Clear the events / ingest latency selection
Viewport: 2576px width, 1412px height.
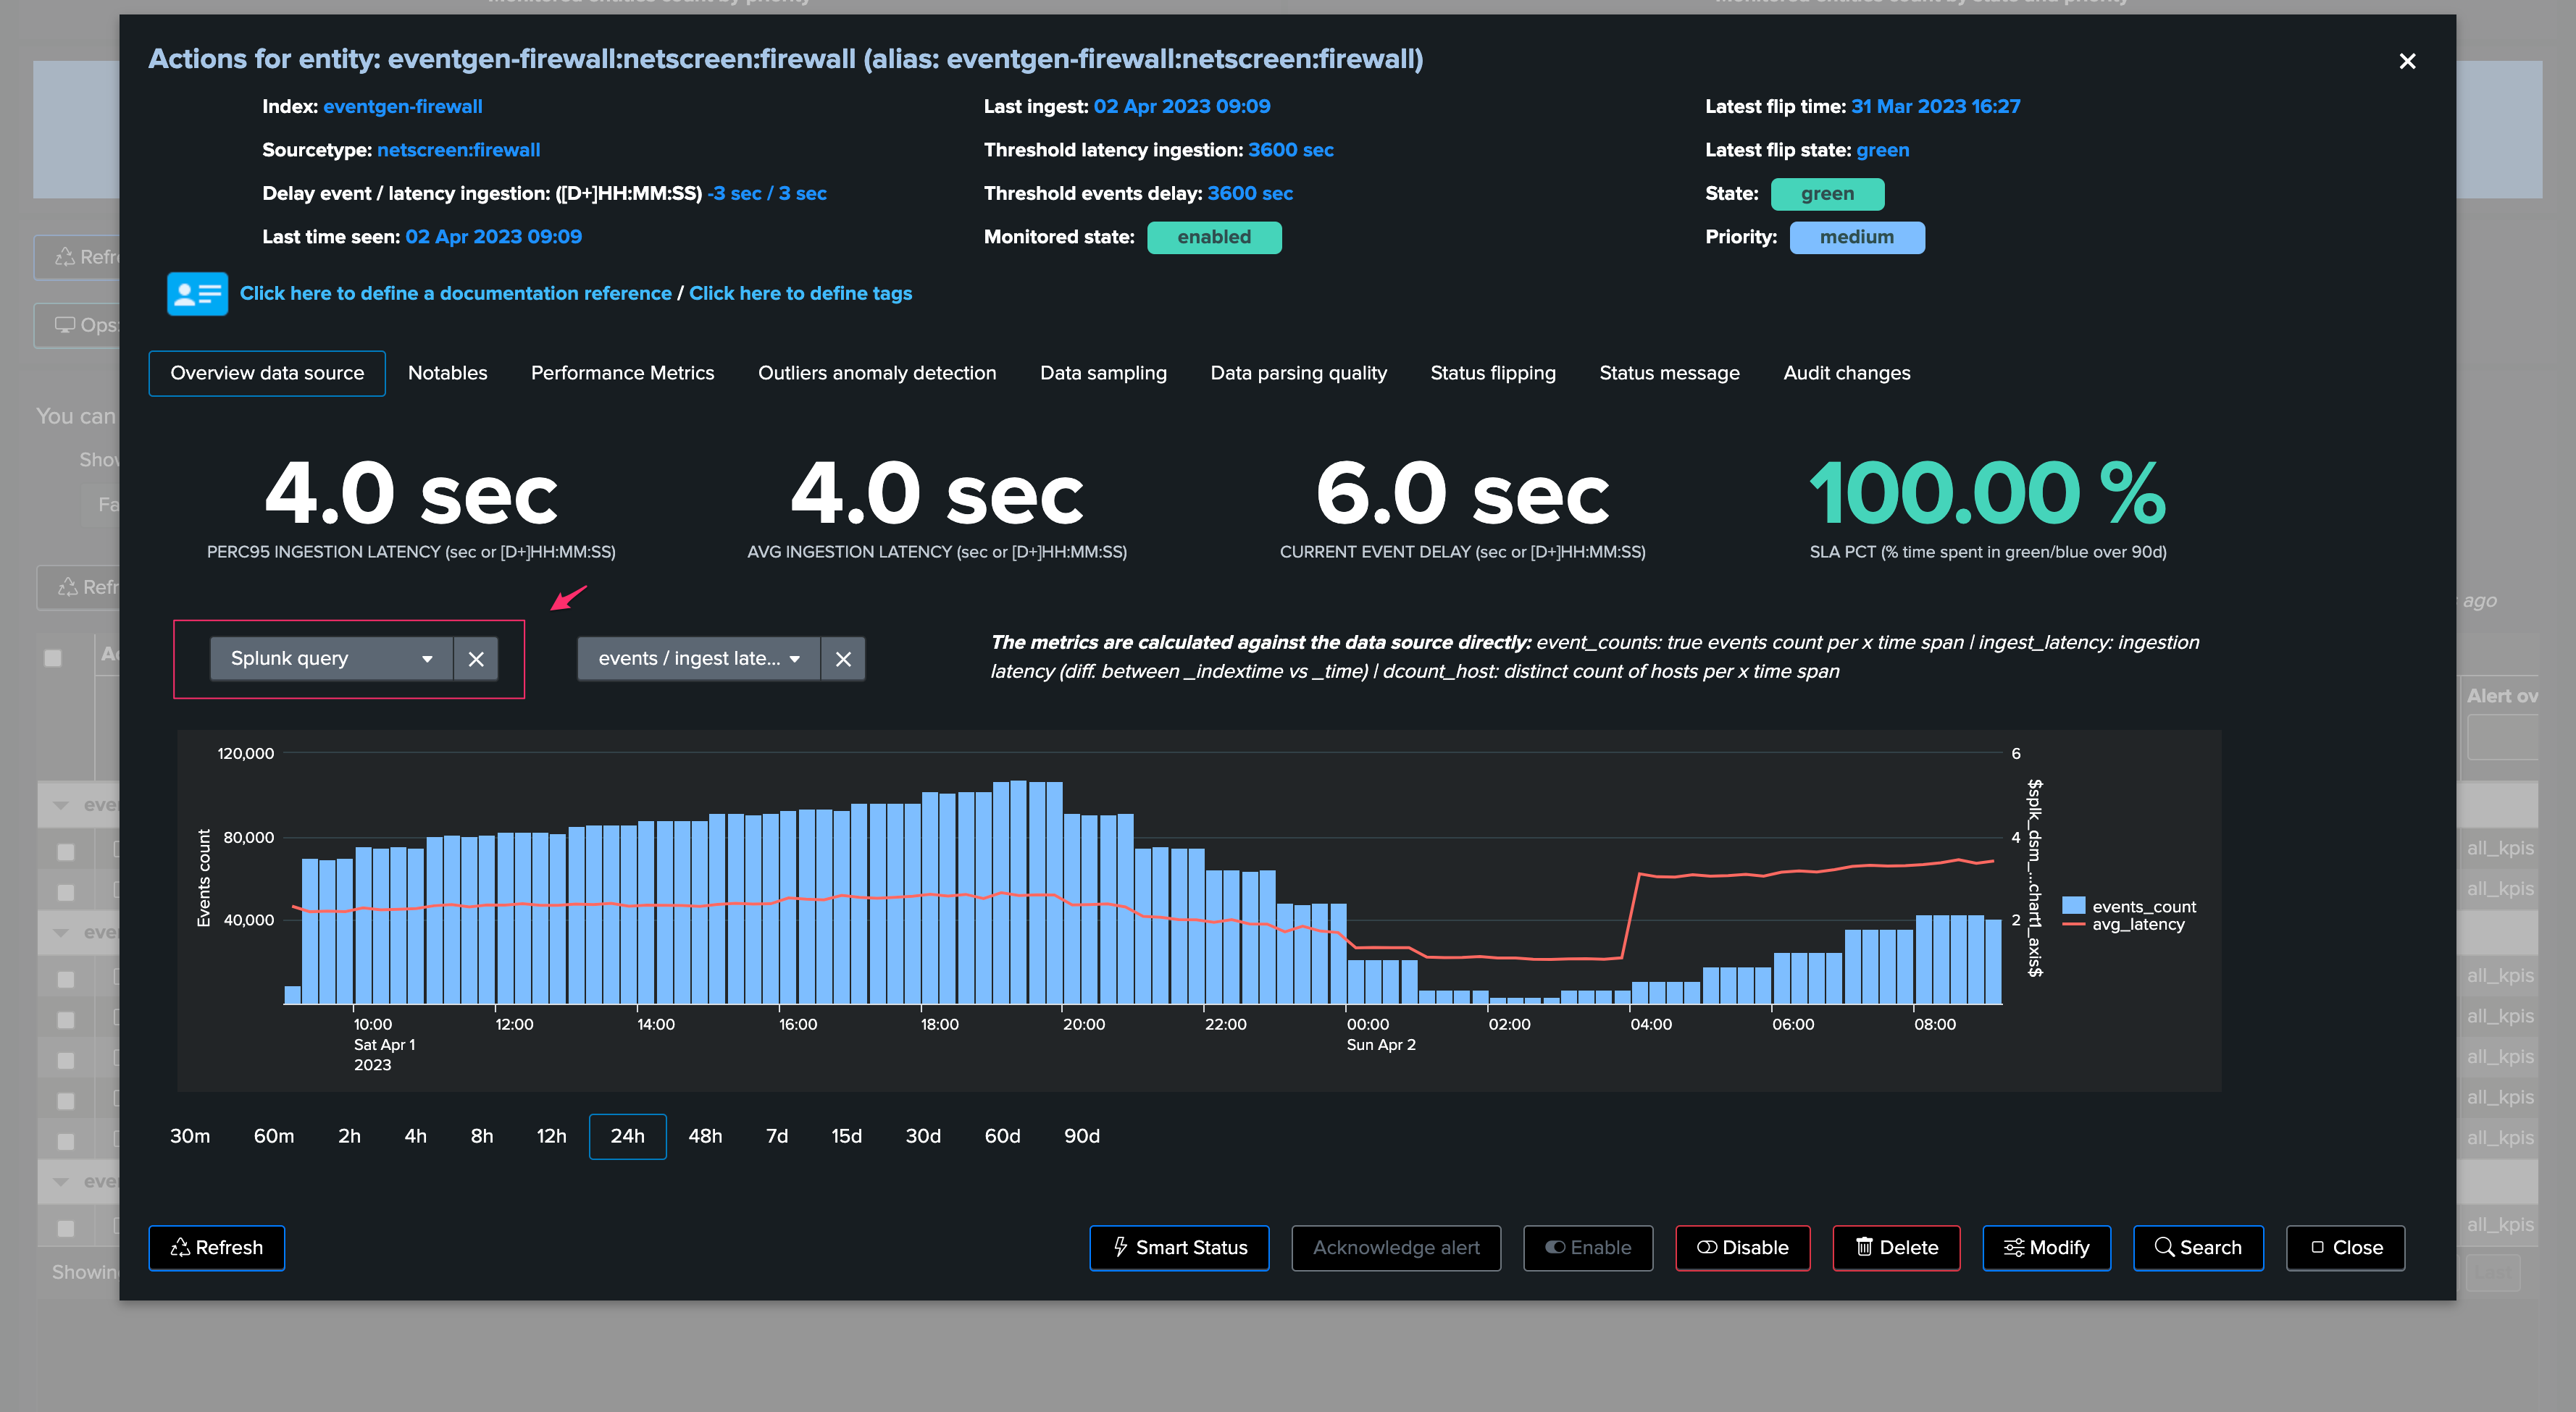(x=843, y=658)
